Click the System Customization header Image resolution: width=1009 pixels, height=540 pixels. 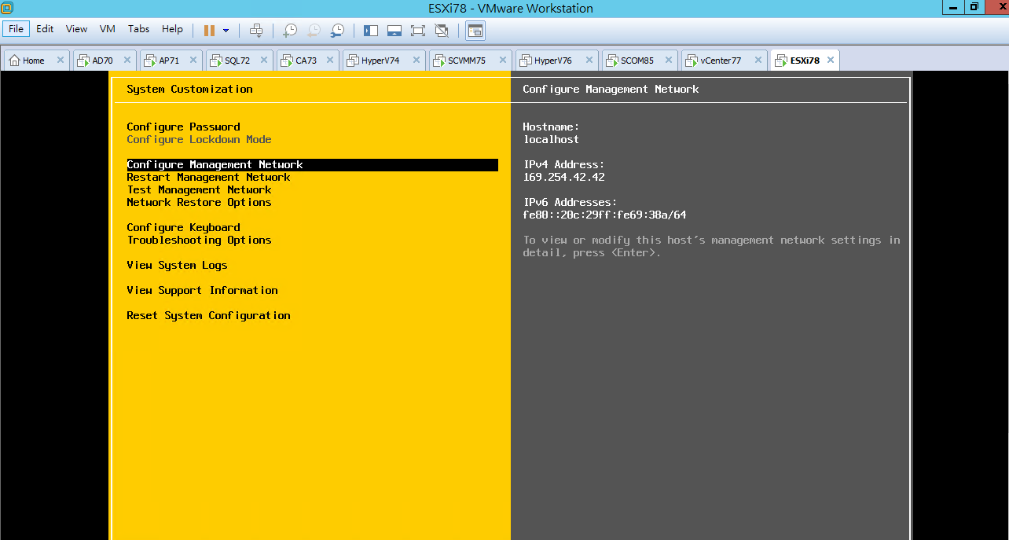click(x=189, y=89)
